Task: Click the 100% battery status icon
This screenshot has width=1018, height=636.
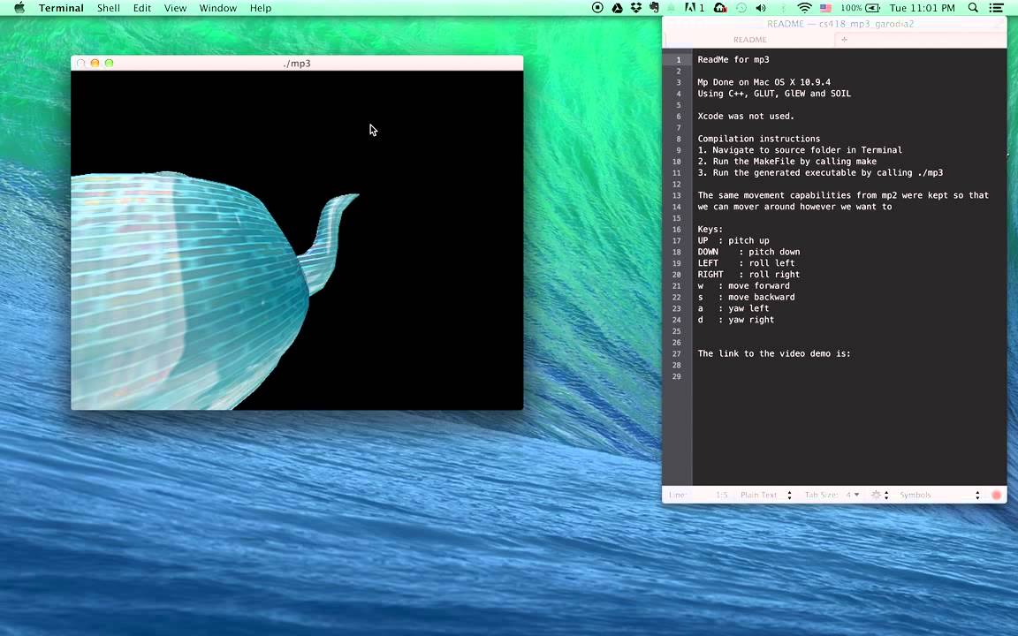Action: 860,8
